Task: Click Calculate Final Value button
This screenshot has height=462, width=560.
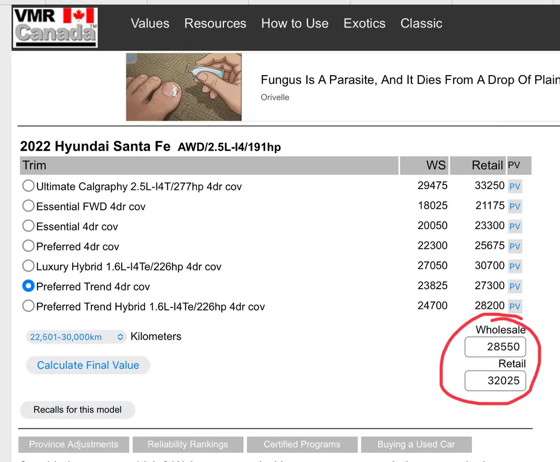Action: 88,365
